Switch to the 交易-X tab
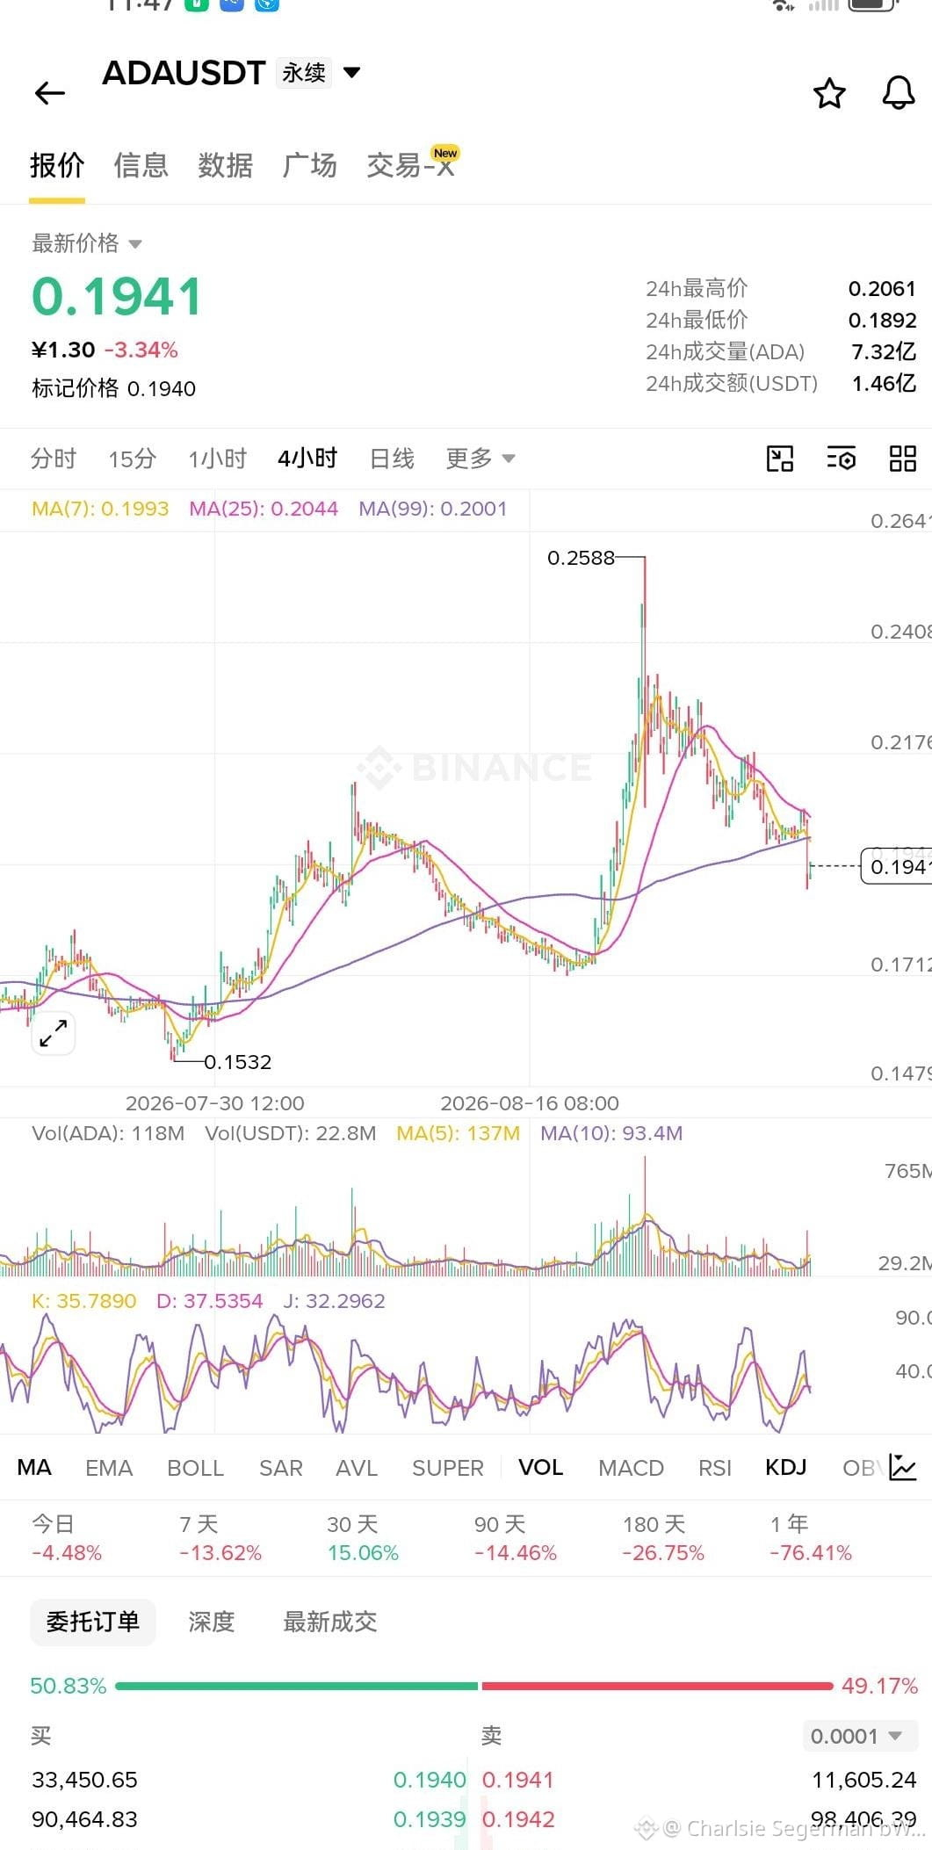This screenshot has width=932, height=1850. point(411,165)
